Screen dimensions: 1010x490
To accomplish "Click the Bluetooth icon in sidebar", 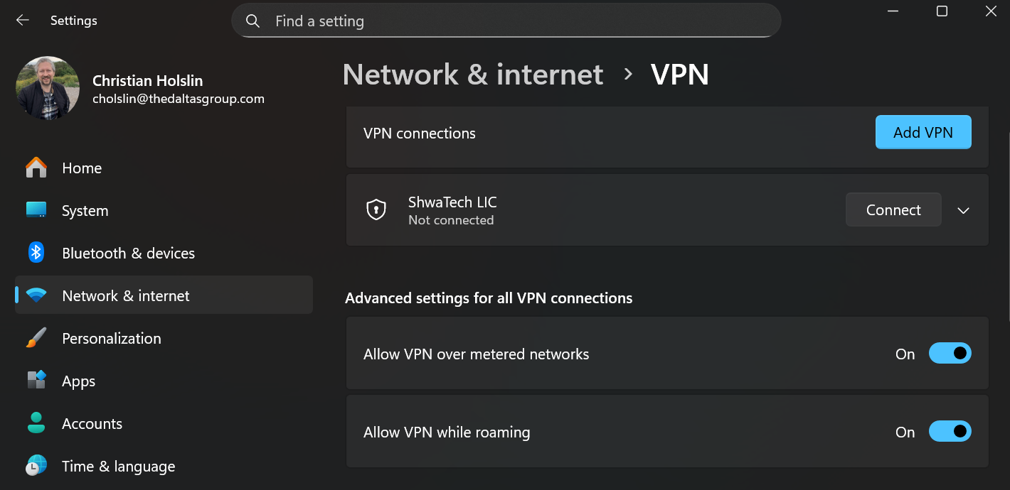I will (x=36, y=253).
